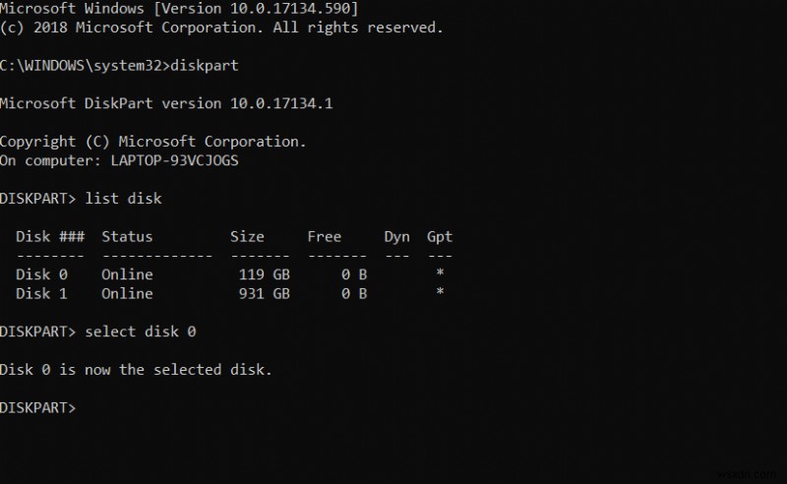This screenshot has width=787, height=484.
Task: Click the empty DISKPART prompt at the bottom
Action: [39, 407]
